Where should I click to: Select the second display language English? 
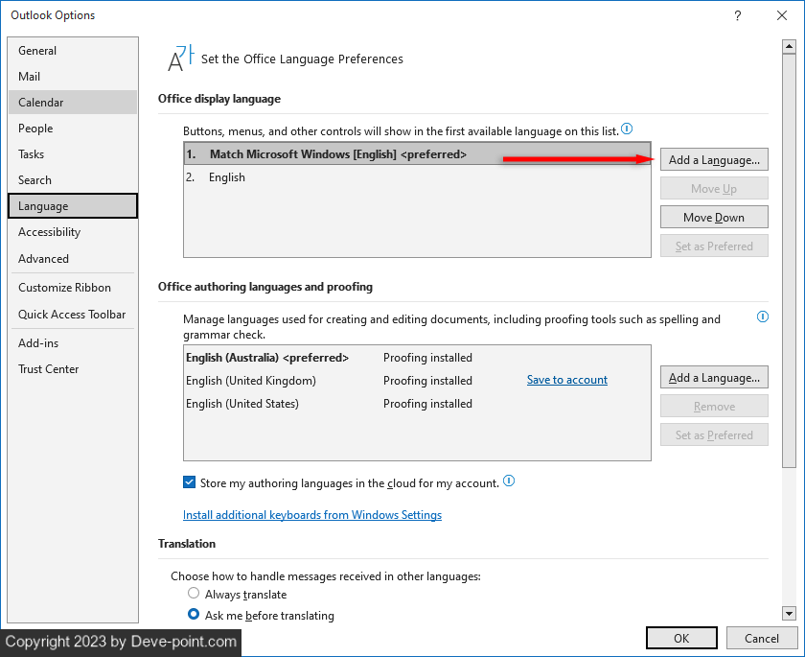tap(418, 177)
